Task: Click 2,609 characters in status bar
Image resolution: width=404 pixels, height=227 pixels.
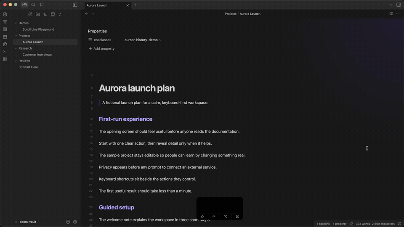Action: click(383, 224)
